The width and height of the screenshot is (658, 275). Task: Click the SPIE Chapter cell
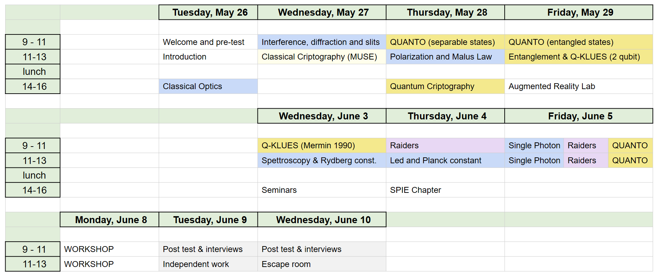(x=445, y=190)
